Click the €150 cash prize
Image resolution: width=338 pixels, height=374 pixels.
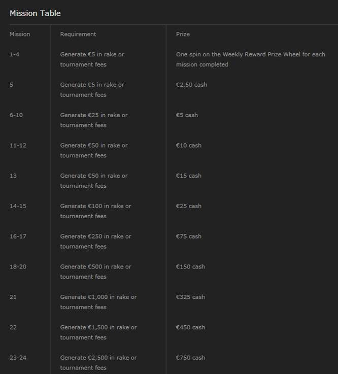coord(190,266)
